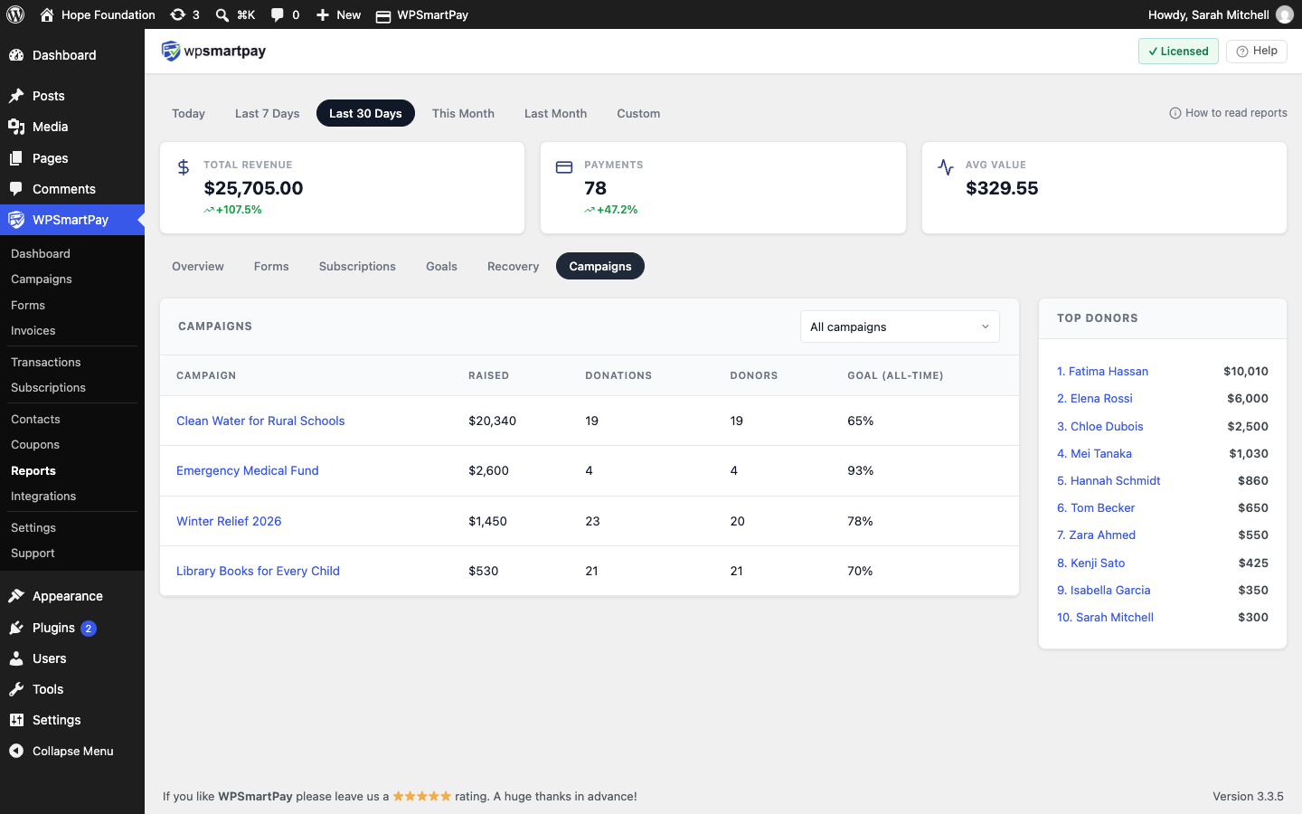Select the Last 30 Days range

click(365, 113)
